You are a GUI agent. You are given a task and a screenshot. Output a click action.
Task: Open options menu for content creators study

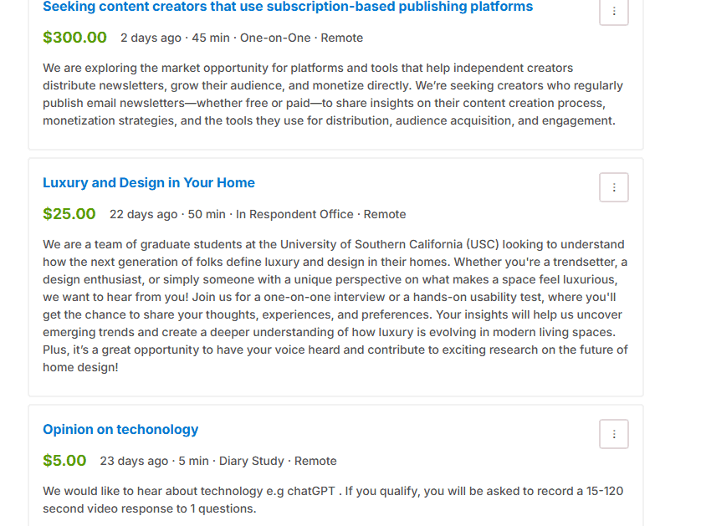(x=614, y=11)
